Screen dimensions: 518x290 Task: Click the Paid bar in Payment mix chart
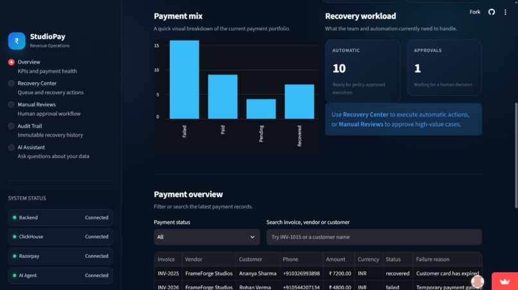click(x=222, y=97)
